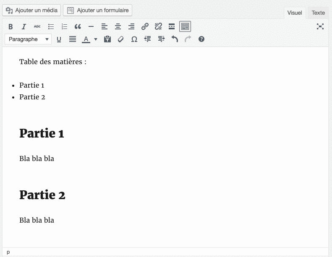Place cursor in the Partie 1 heading
Viewport: 332px width, 257px height.
coord(42,133)
